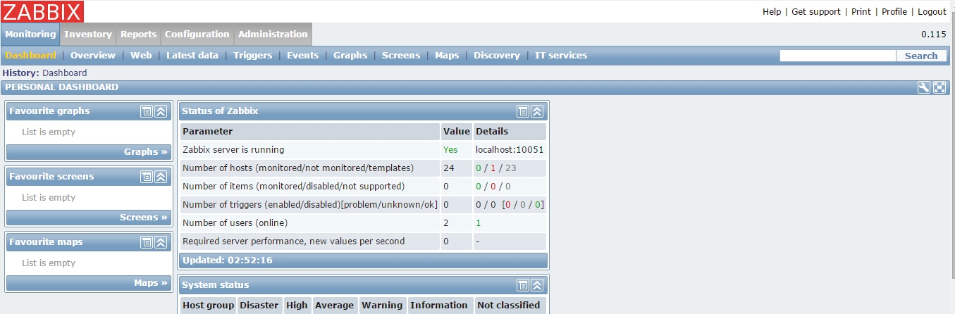Click Logout link
Viewport: 955px width, 314px height.
click(x=932, y=11)
